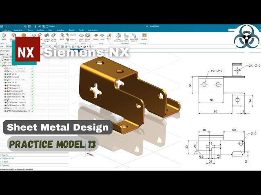Select SB Break Corner (19) row
The image size is (261, 195).
pyautogui.click(x=17, y=105)
